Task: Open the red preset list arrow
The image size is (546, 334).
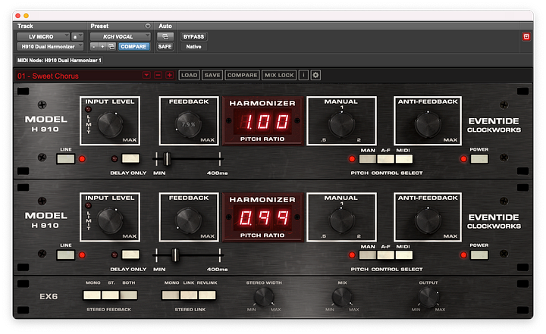Action: (x=146, y=75)
